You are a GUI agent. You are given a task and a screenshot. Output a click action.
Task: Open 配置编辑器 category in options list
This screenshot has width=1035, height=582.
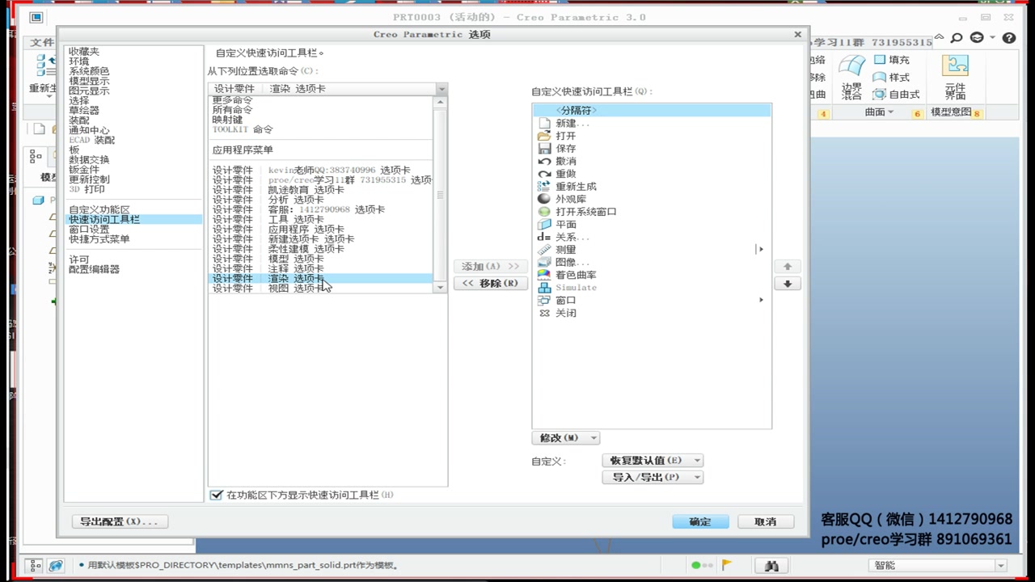tap(94, 269)
